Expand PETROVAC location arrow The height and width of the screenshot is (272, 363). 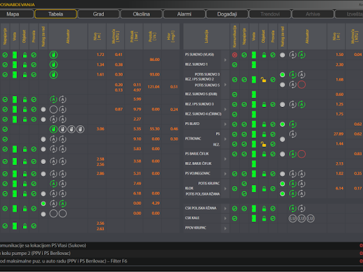point(225,139)
